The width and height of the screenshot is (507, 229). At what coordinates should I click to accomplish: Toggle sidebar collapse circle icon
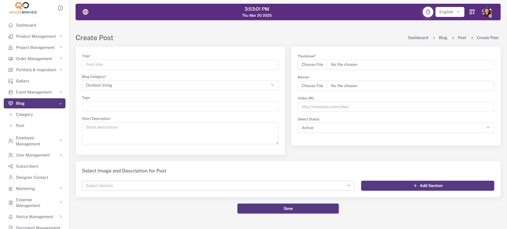pyautogui.click(x=60, y=8)
